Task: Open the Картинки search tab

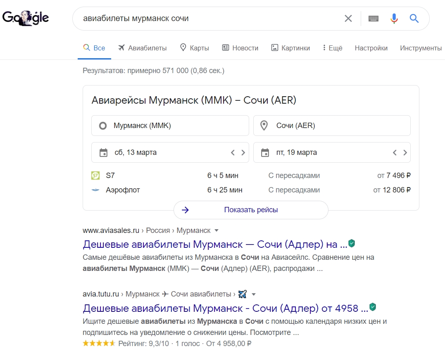Action: tap(290, 48)
